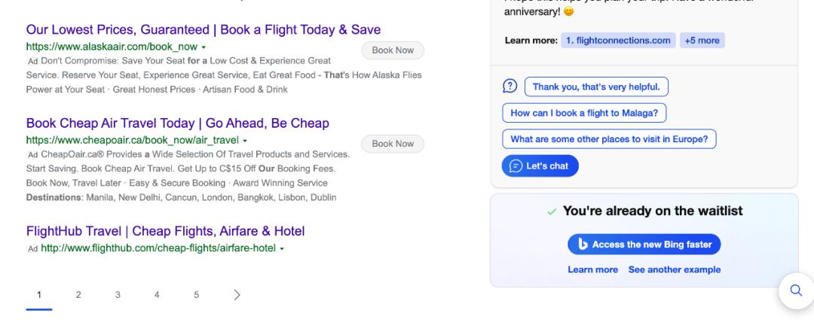This screenshot has width=814, height=322.
Task: Click Book Now for CheapOair ad
Action: point(393,144)
